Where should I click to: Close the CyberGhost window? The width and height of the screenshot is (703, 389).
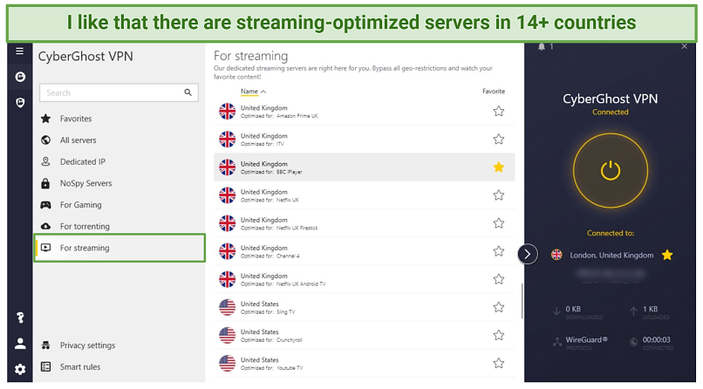click(684, 46)
